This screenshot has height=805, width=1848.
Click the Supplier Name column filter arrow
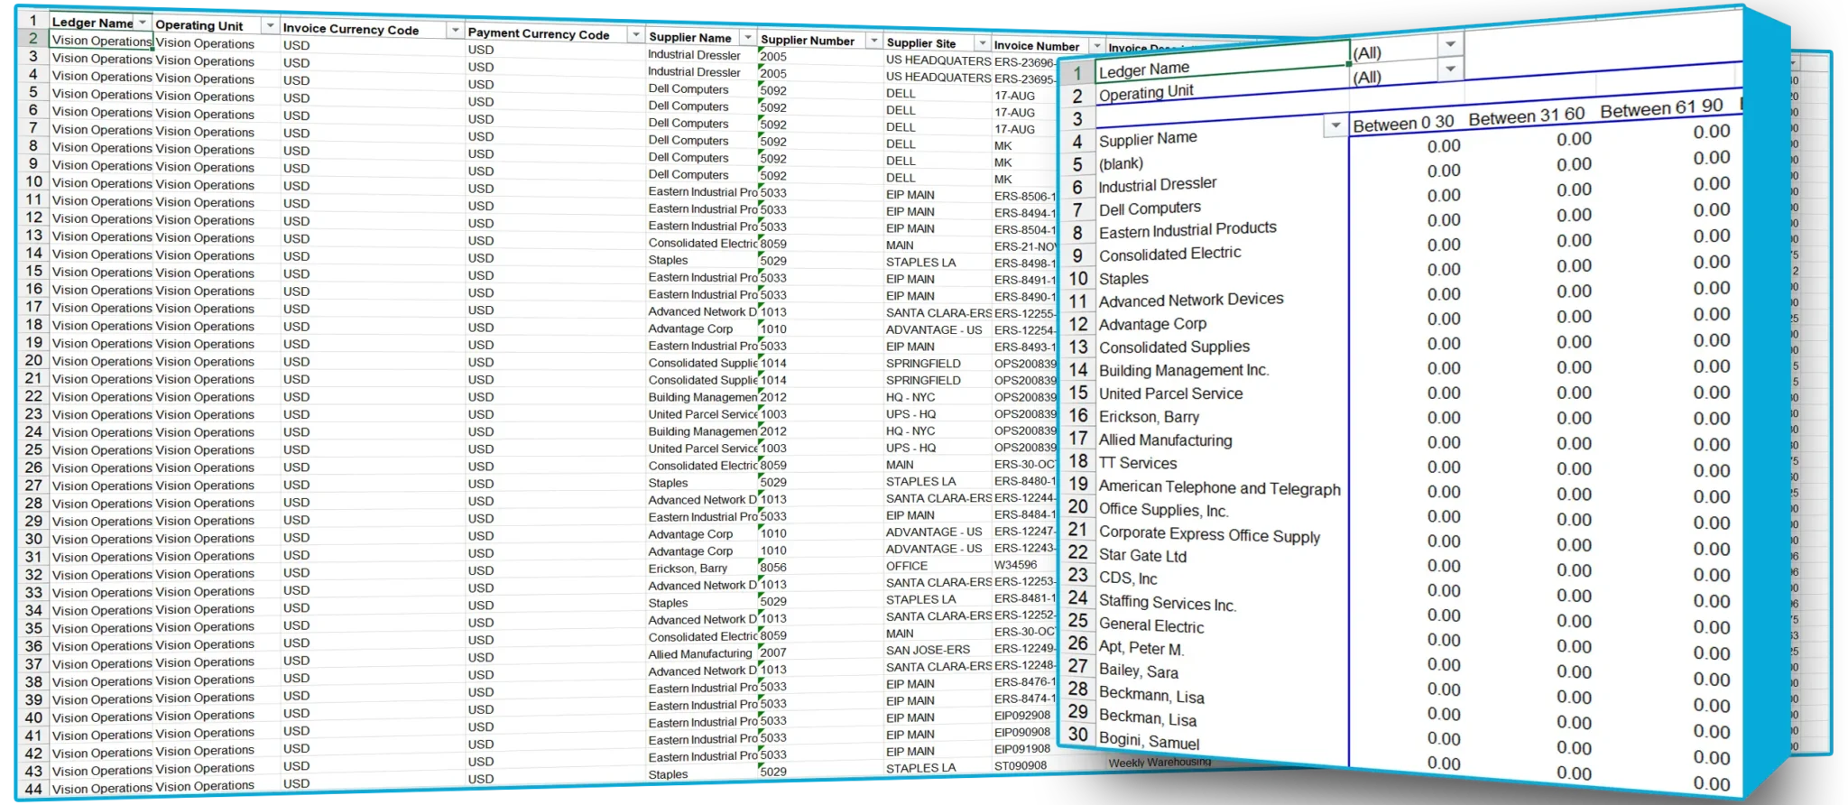(x=747, y=38)
